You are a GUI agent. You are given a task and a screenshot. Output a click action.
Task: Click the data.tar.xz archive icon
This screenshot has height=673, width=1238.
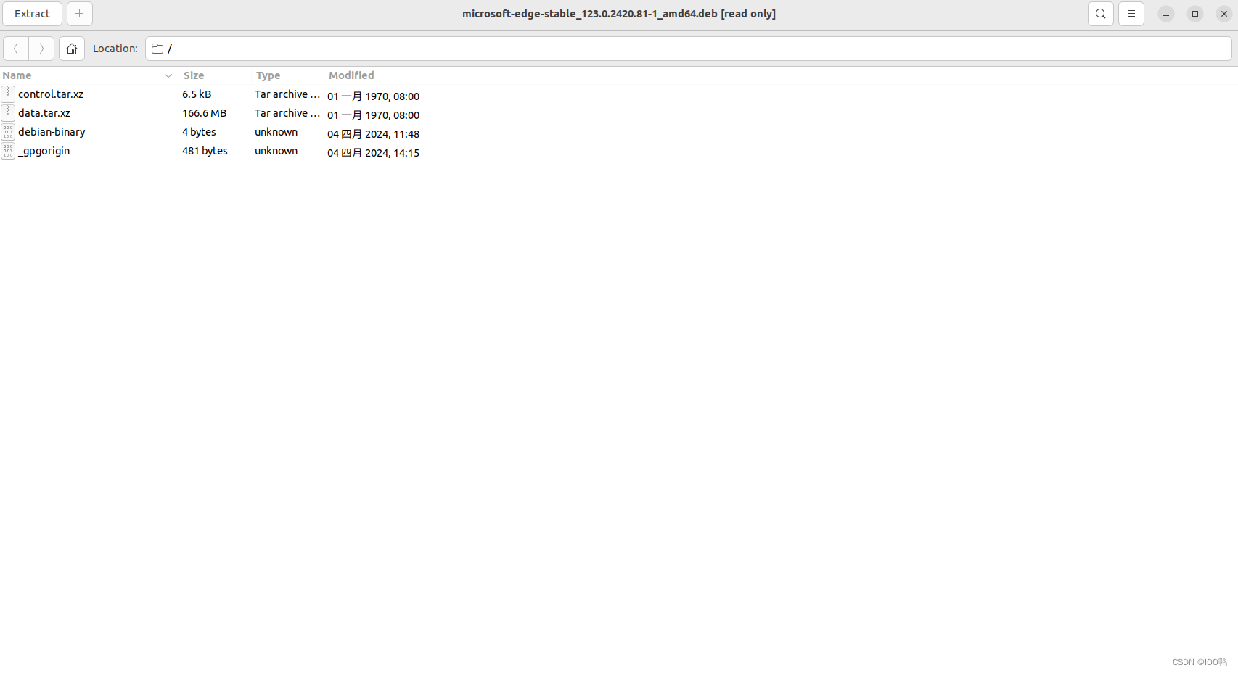tap(8, 112)
